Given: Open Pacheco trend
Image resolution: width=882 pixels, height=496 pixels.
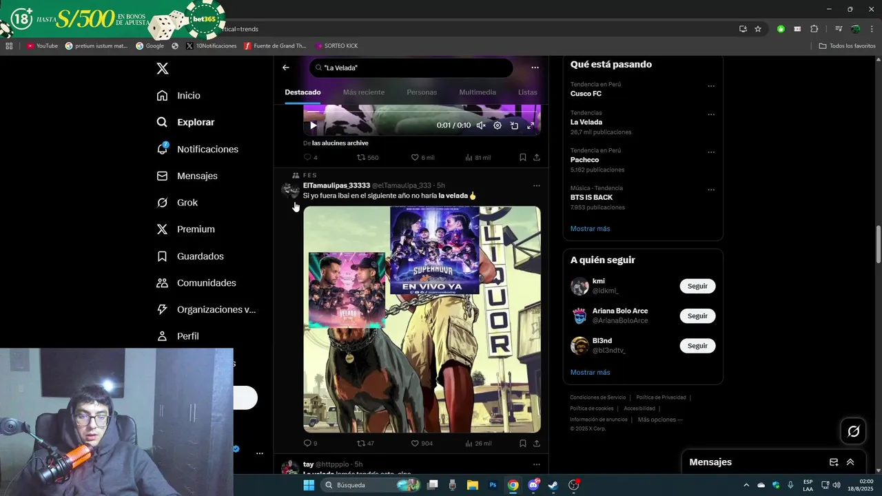Looking at the screenshot, I should coord(584,160).
